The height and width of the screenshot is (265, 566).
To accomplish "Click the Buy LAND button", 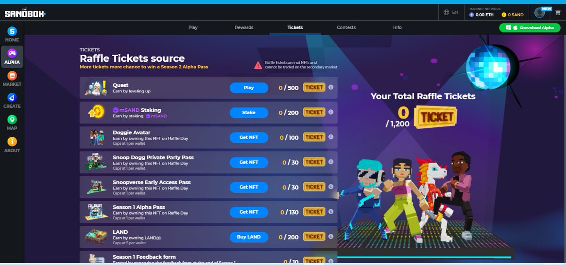I will (x=249, y=237).
